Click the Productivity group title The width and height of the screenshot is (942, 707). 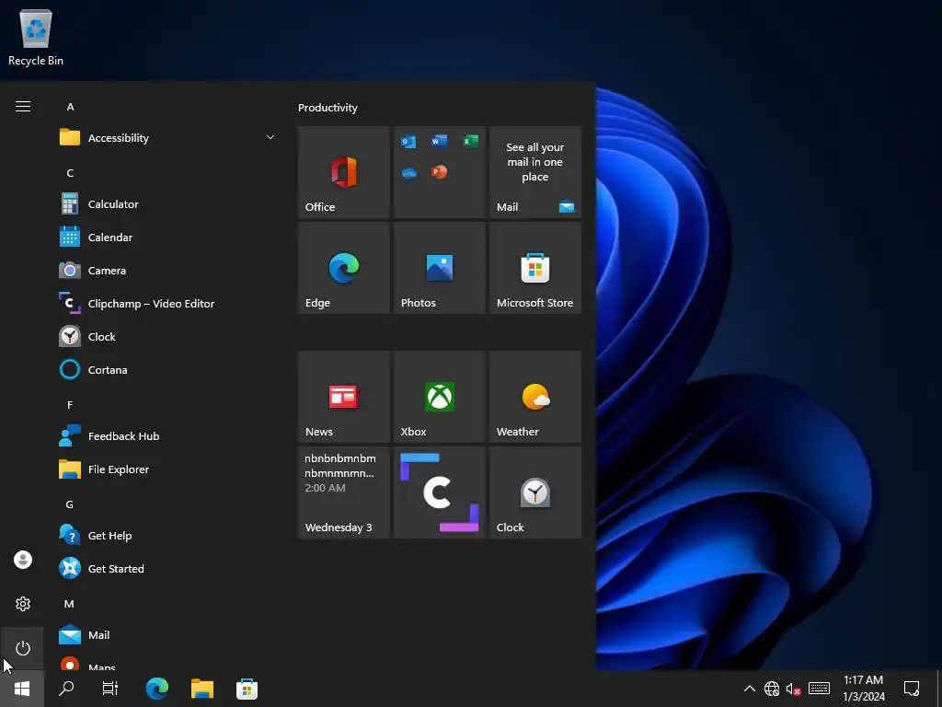(x=327, y=108)
